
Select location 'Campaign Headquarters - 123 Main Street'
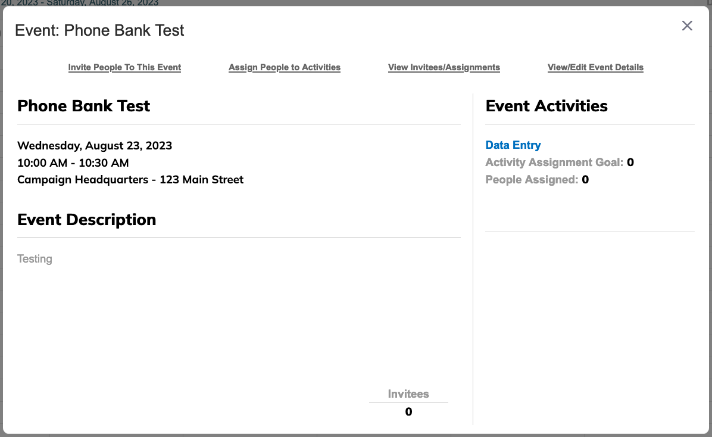coord(130,180)
